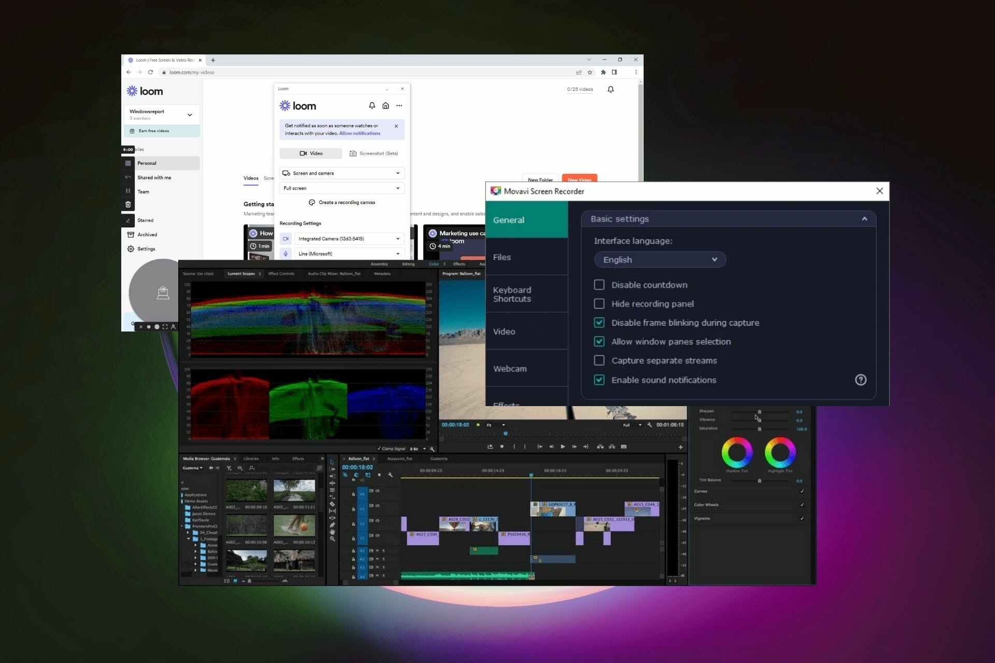Viewport: 995px width, 663px height.
Task: Toggle Clamp Signal checkbox in scopes
Action: click(379, 449)
